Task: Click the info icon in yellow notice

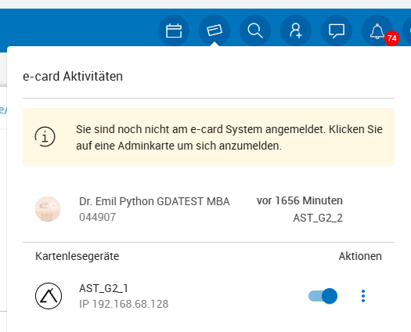Action: [x=45, y=136]
